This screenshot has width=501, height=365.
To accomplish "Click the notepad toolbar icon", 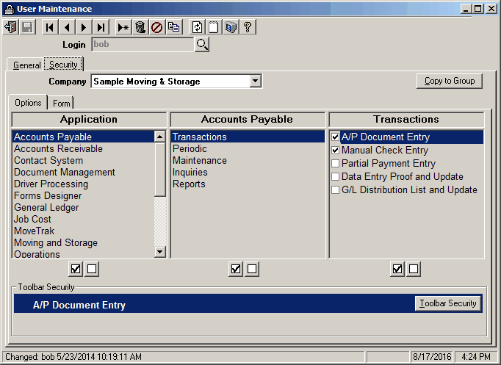I will 214,27.
